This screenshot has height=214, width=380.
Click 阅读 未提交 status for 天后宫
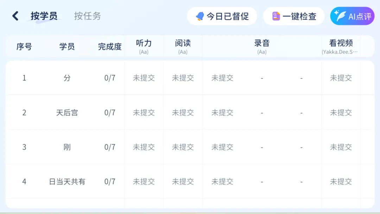pyautogui.click(x=183, y=113)
